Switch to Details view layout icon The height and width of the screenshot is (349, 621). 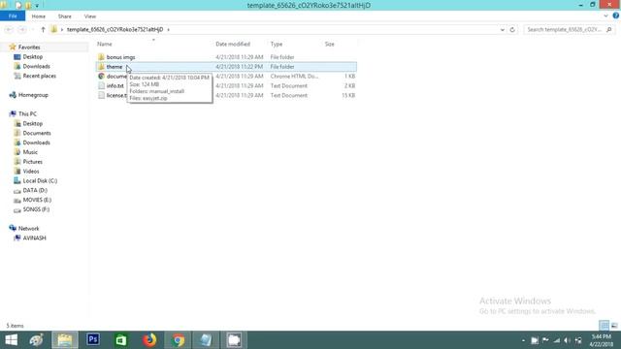pyautogui.click(x=604, y=326)
